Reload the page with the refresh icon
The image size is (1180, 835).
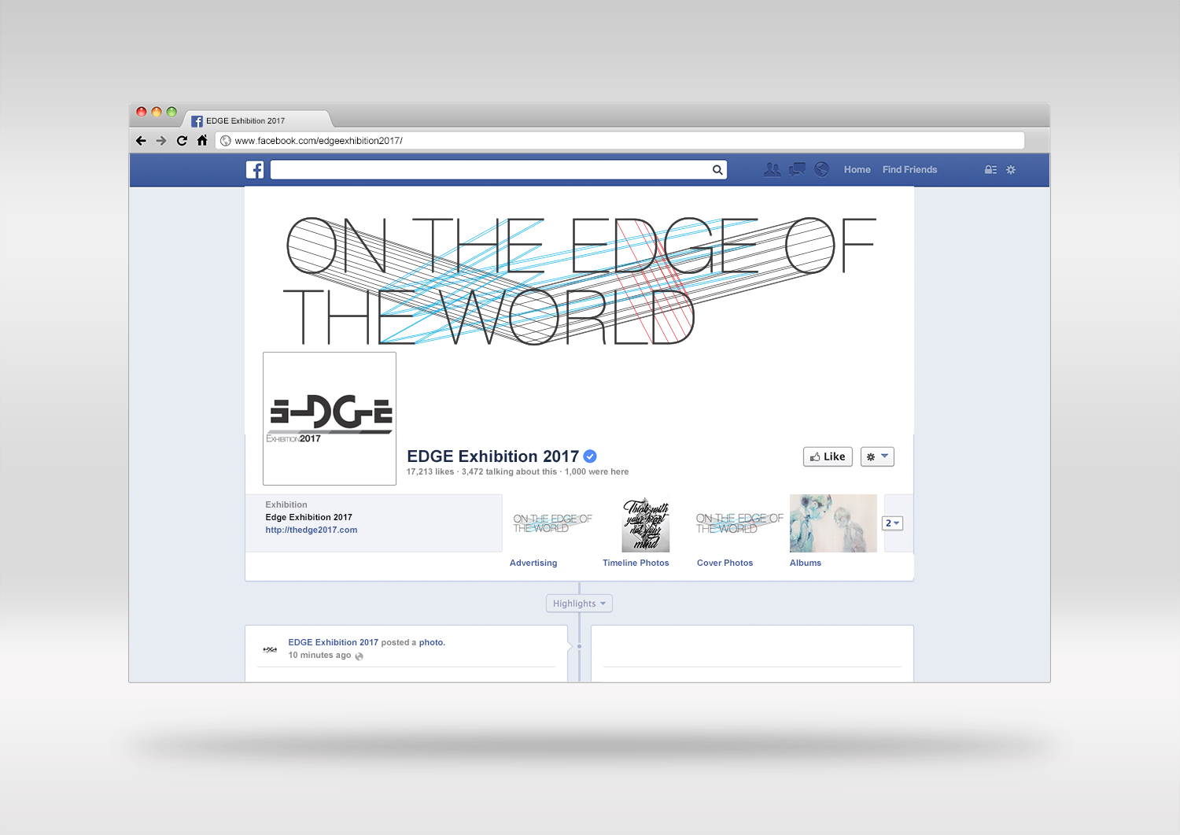[182, 141]
